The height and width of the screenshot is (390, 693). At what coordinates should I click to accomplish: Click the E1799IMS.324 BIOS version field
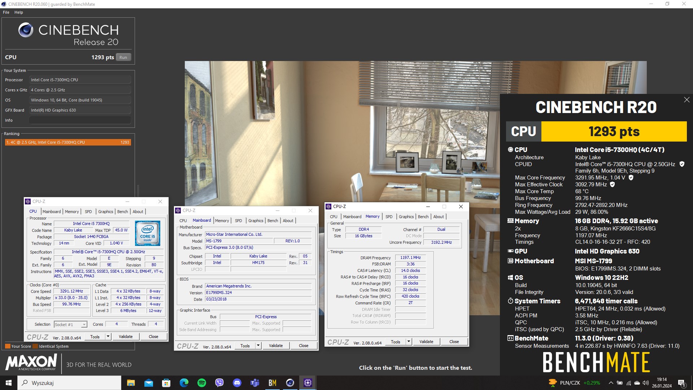[x=258, y=292]
